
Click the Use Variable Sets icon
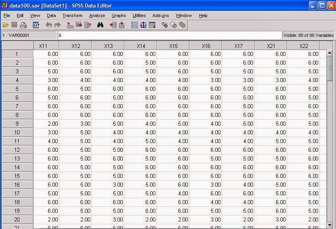[174, 25]
